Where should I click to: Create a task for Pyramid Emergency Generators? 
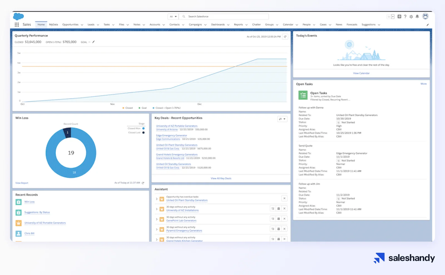(x=273, y=229)
